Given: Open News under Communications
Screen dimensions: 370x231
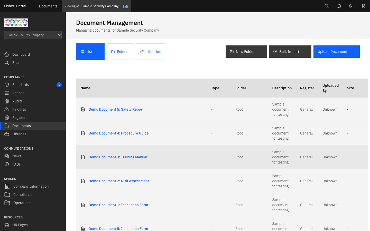Looking at the screenshot, I should (x=17, y=156).
